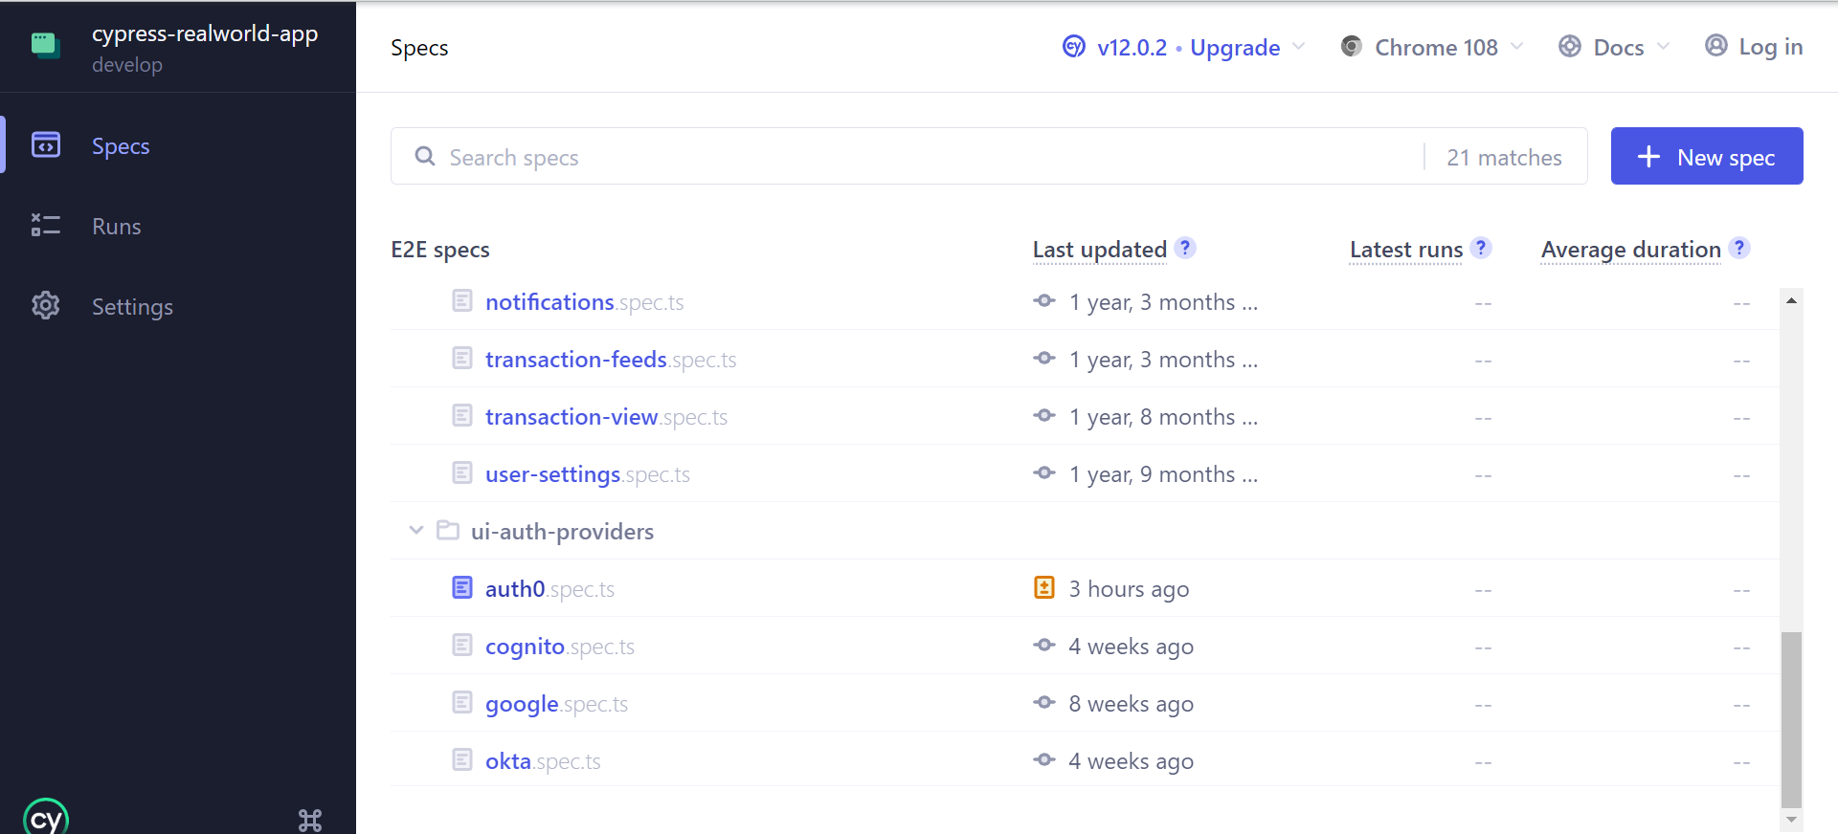The image size is (1838, 834).
Task: Click the Last updated help icon
Action: pos(1185,248)
